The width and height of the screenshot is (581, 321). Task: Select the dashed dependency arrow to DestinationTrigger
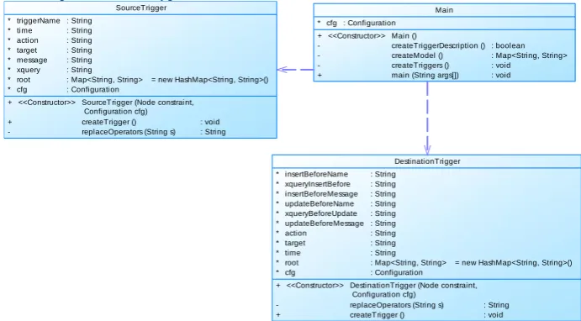[x=427, y=118]
